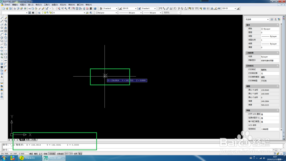This screenshot has width=286, height=161.
Task: Select the Line draw tool
Action: (x=2, y=18)
